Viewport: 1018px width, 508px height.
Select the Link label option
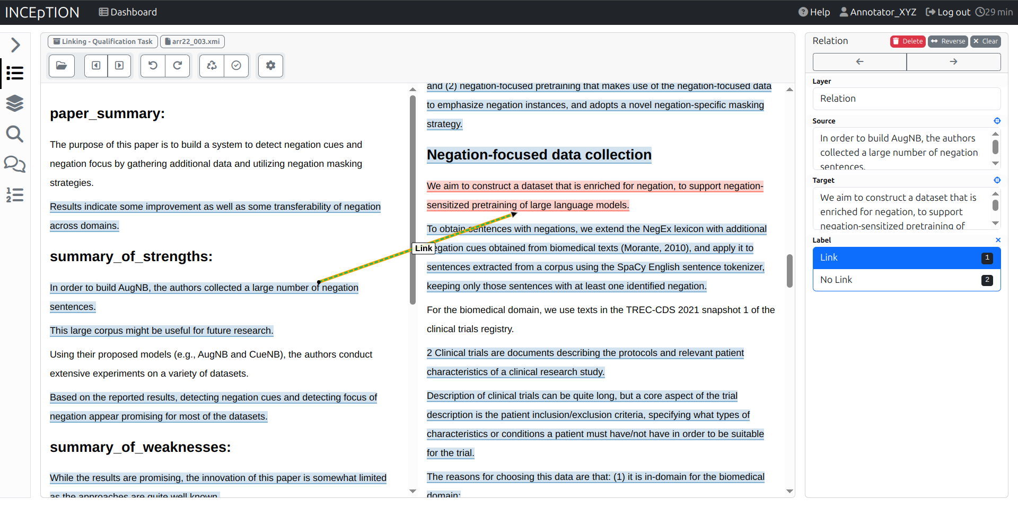click(x=907, y=258)
